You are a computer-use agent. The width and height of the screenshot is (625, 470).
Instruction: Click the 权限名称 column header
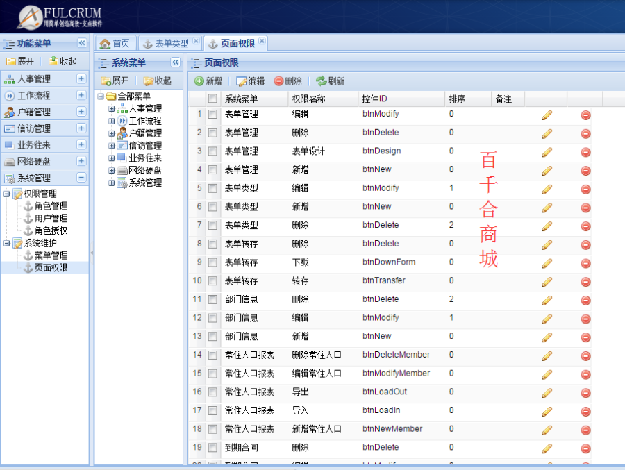tap(322, 99)
